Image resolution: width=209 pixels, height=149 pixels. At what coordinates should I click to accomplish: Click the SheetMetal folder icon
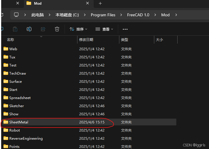tap(6, 122)
